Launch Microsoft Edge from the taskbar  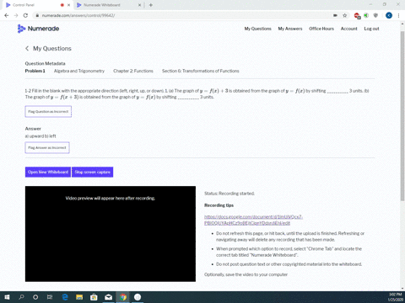coord(65,297)
